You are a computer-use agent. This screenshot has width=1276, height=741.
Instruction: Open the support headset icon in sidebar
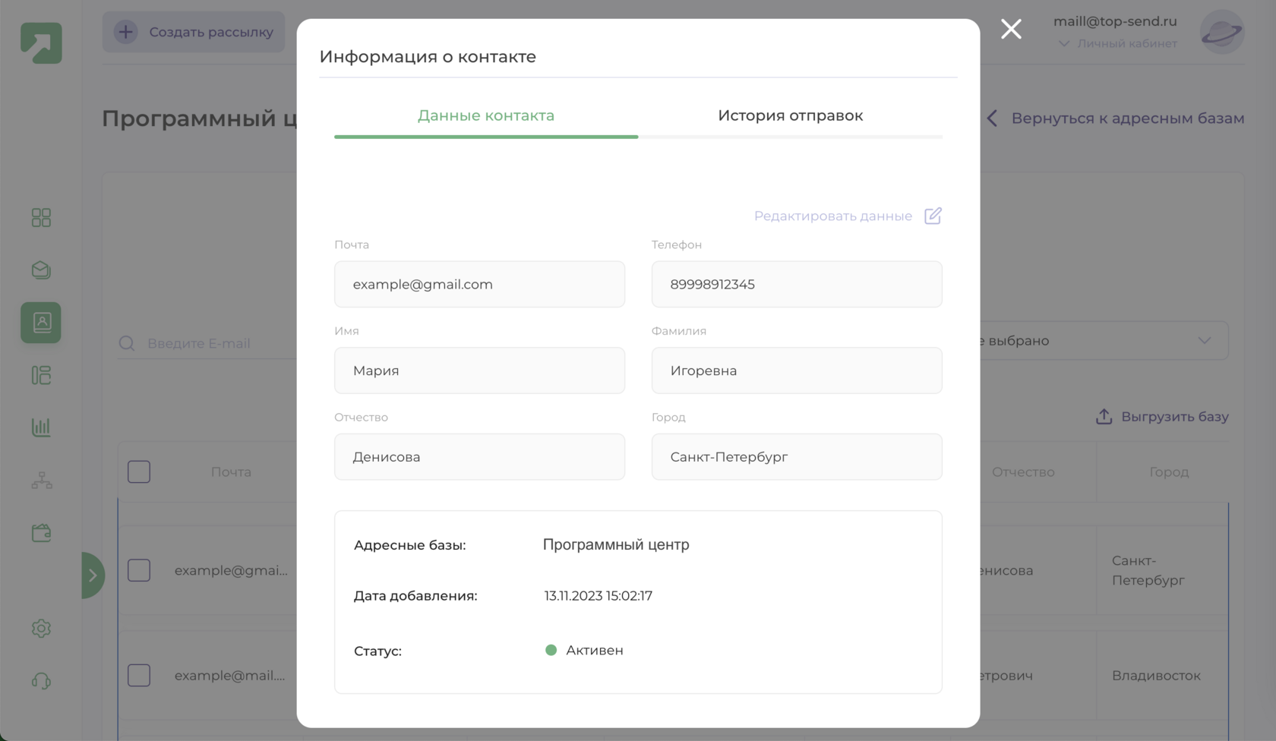[x=41, y=681]
